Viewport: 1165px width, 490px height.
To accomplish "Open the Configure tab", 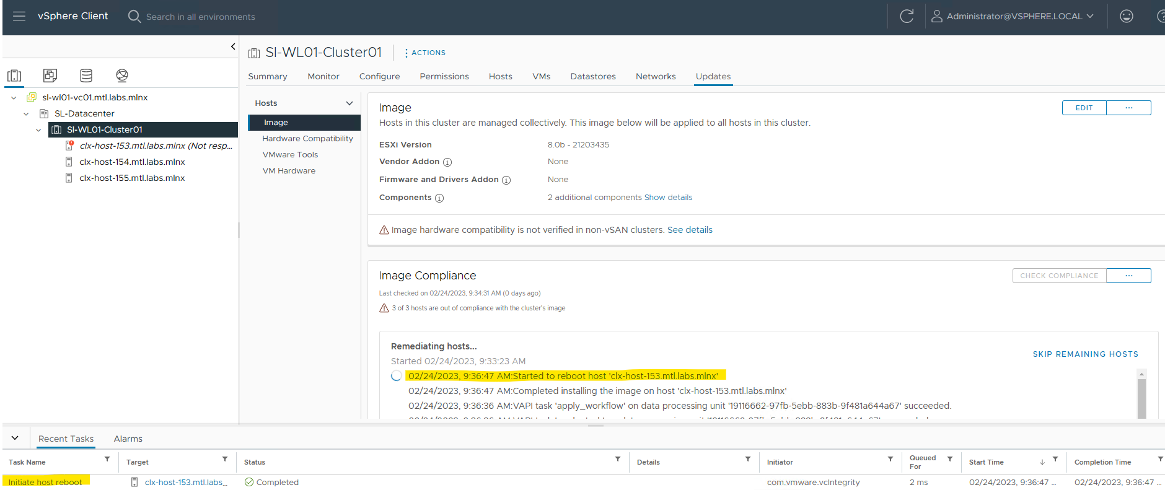I will [380, 76].
